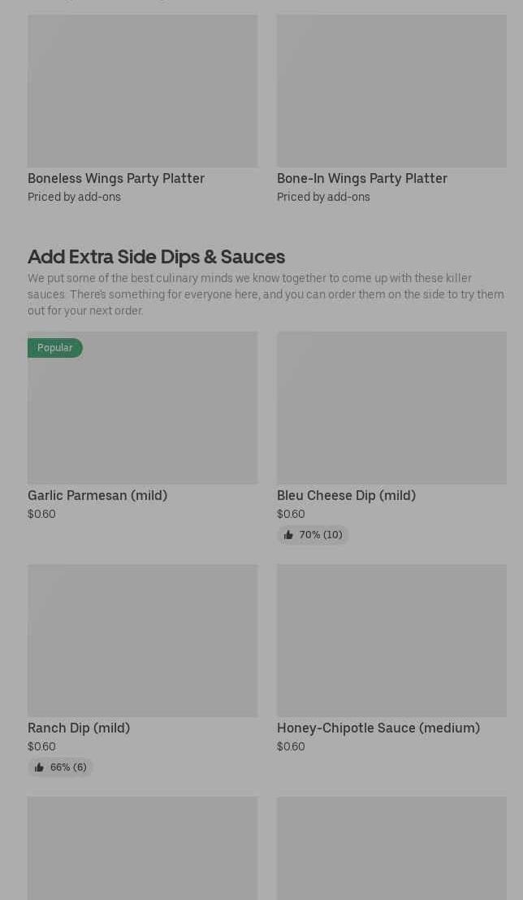Select the Honey-Chipotle Sauce (medium) name
Screen dimensions: 523x900
pyautogui.click(x=378, y=728)
